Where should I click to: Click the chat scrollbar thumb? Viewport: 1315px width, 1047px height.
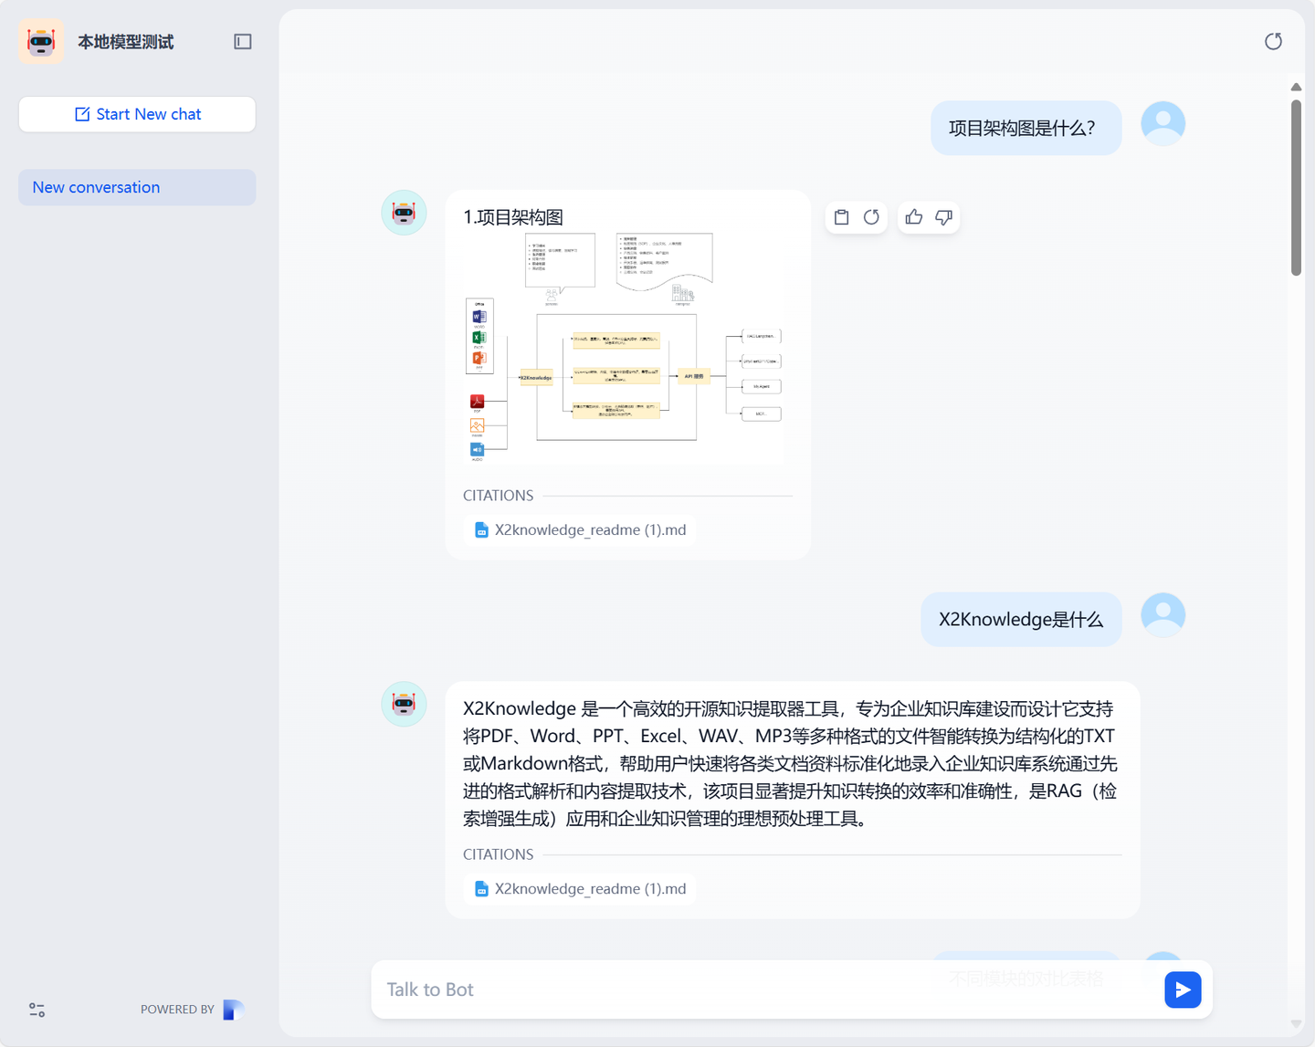pos(1296,187)
